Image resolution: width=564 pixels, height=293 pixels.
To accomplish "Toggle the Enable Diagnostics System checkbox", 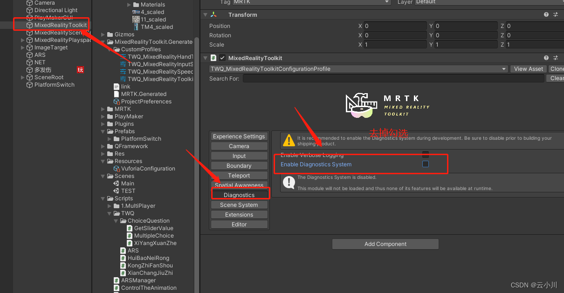I will tap(425, 164).
